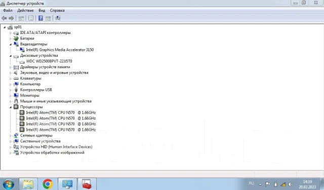This screenshot has width=324, height=190.
Task: Open Google Chrome from the taskbar
Action: 48,184
